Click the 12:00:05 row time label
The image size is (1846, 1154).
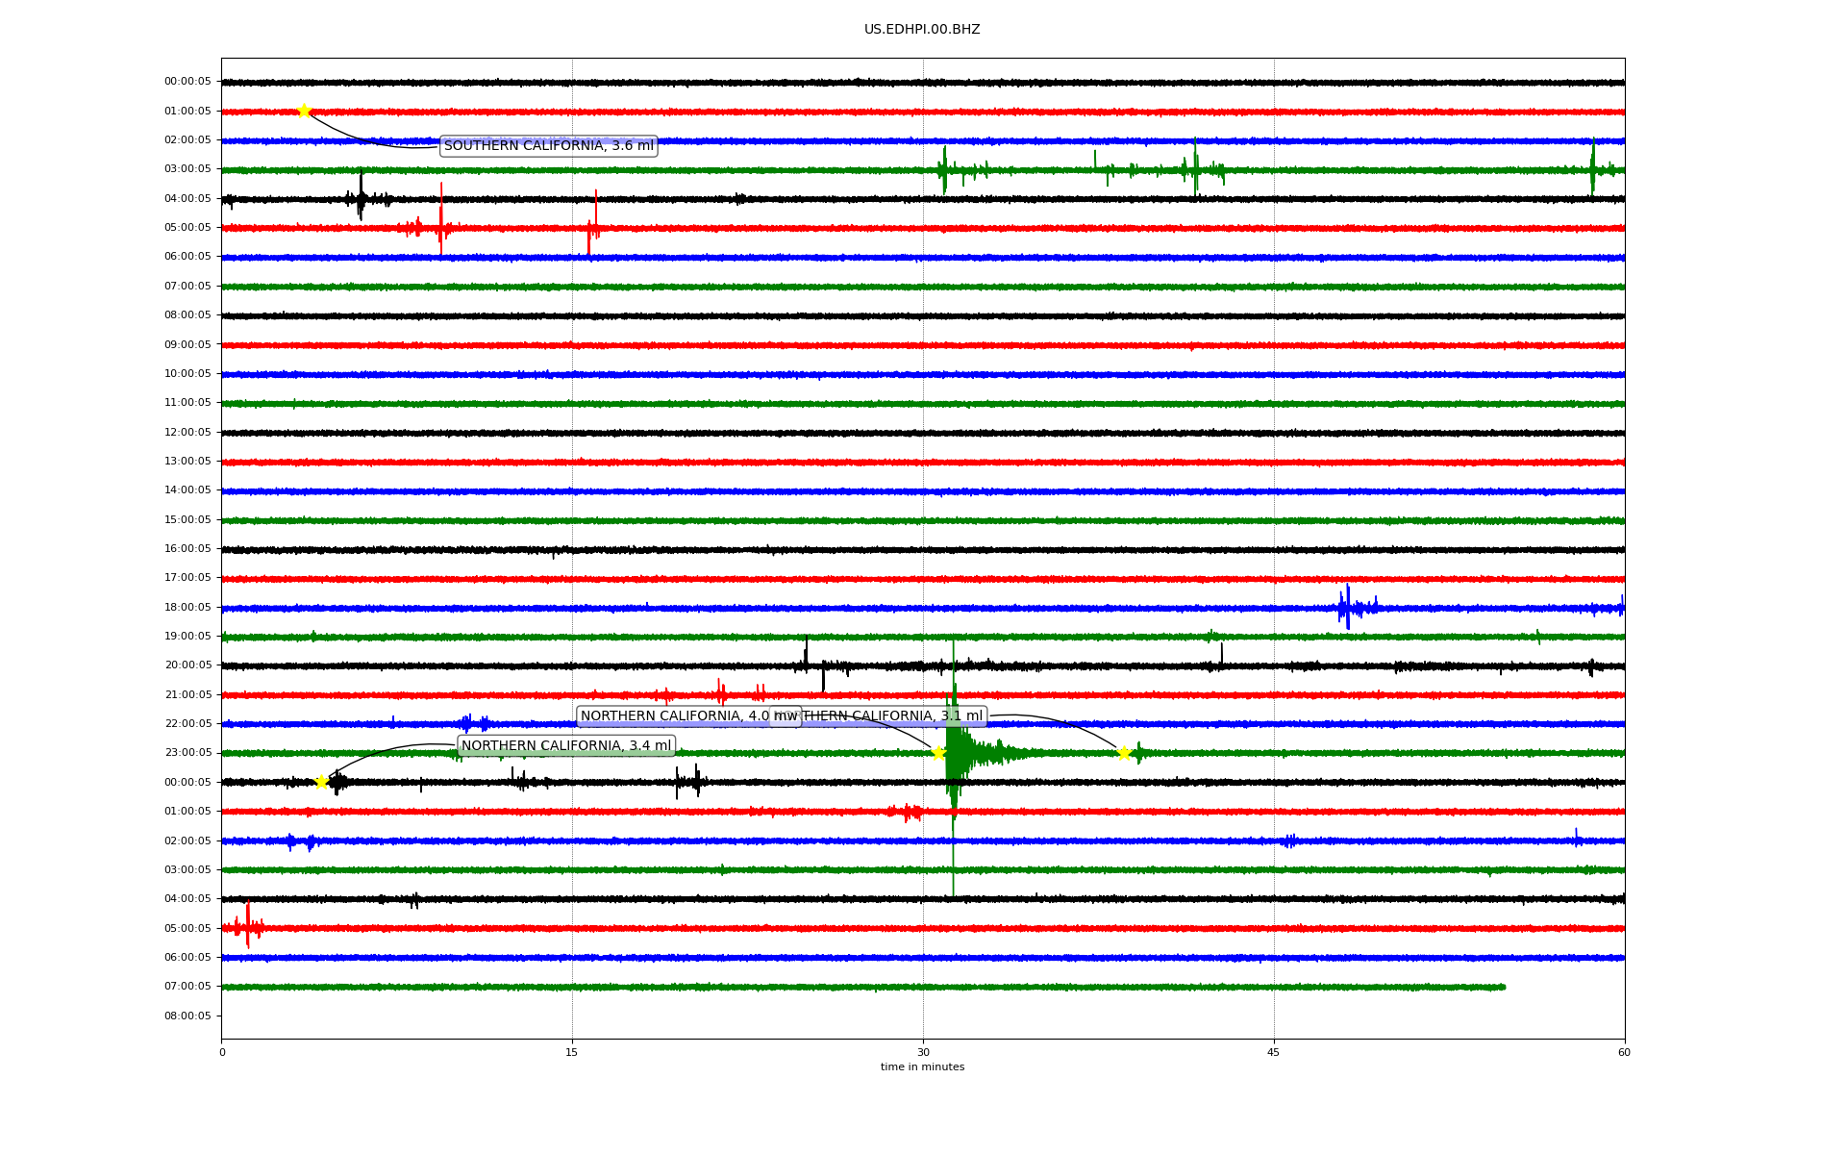(187, 433)
